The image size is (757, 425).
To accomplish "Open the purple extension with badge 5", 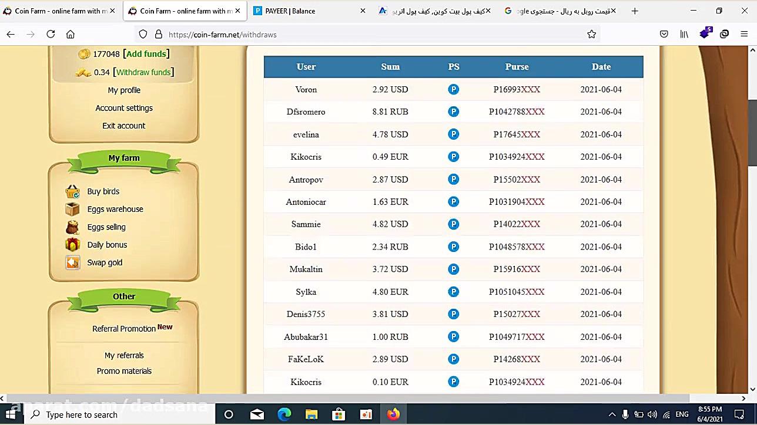I will tap(705, 33).
